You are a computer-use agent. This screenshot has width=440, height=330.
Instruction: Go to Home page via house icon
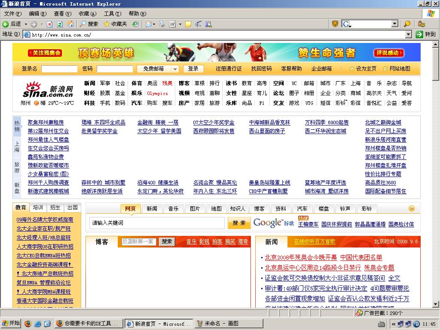click(71, 24)
